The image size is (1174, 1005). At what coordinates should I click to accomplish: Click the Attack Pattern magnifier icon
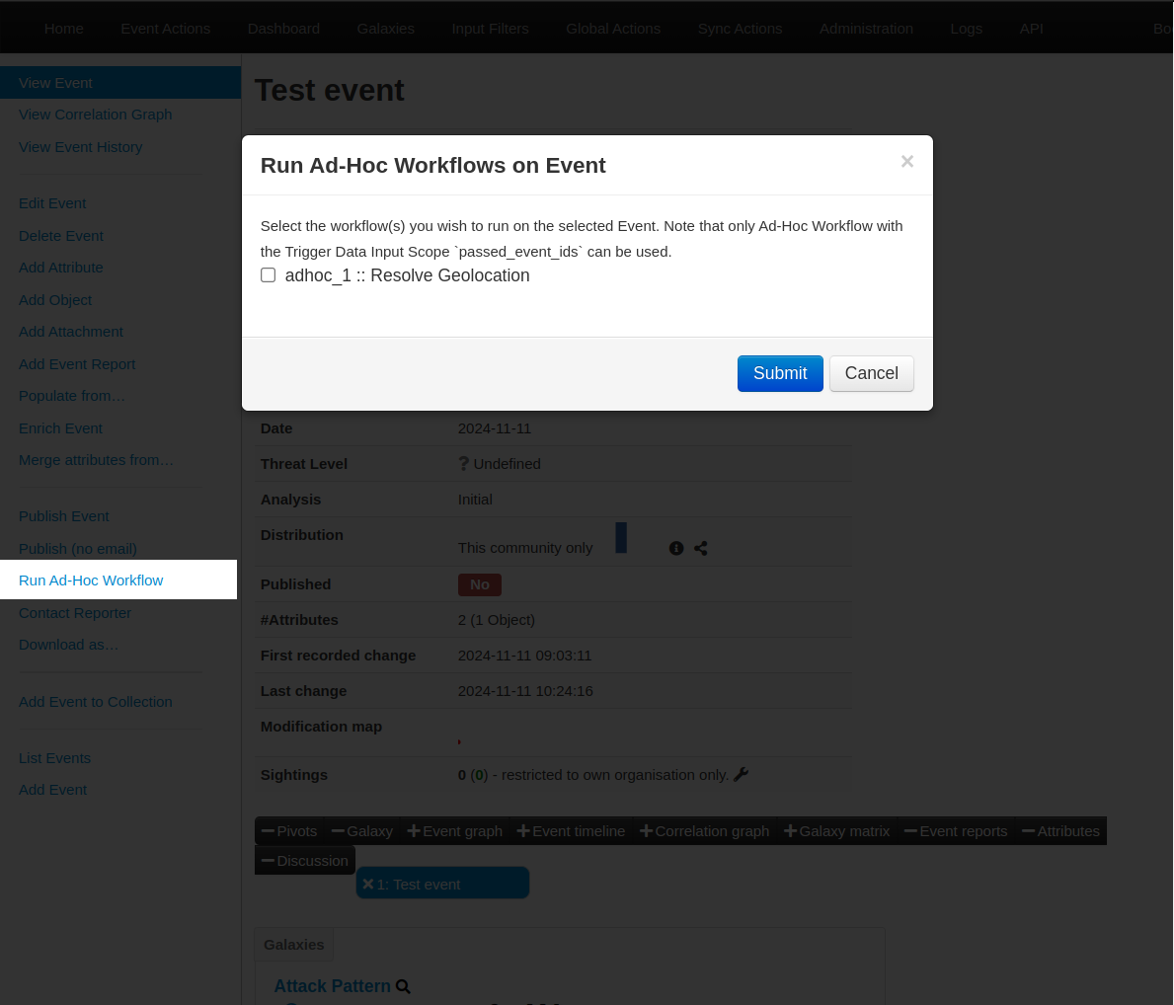(x=403, y=986)
